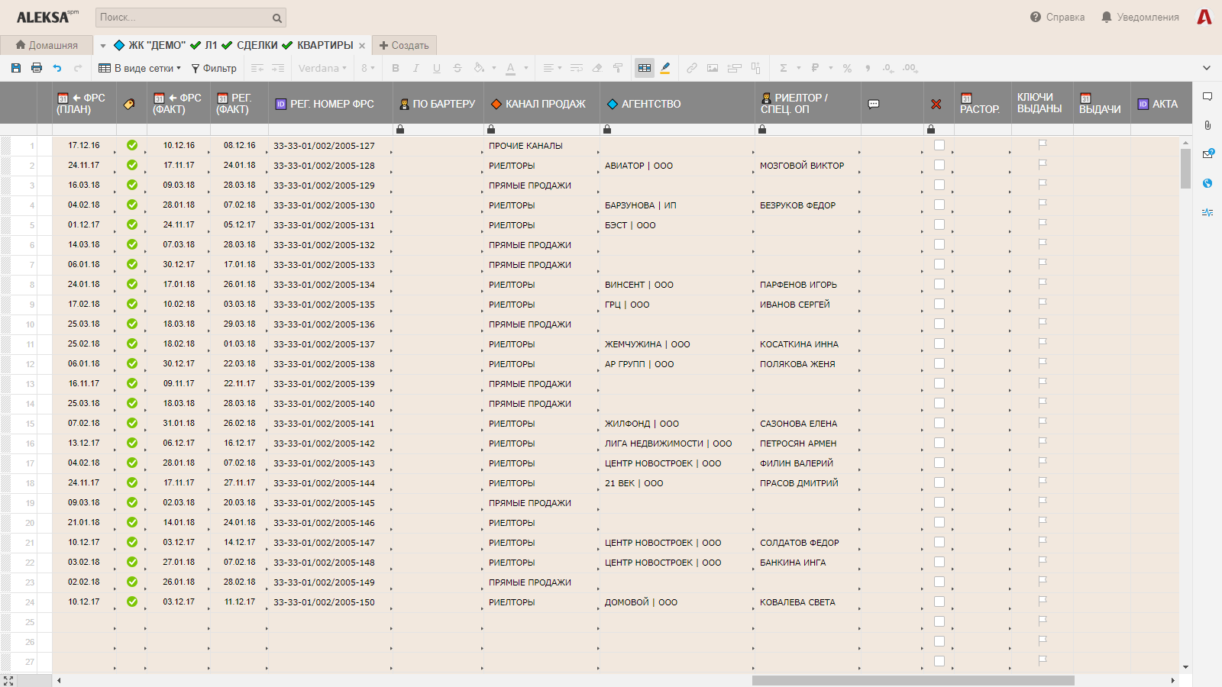Click the decrease decimal places icon
Image resolution: width=1222 pixels, height=687 pixels.
pyautogui.click(x=887, y=68)
